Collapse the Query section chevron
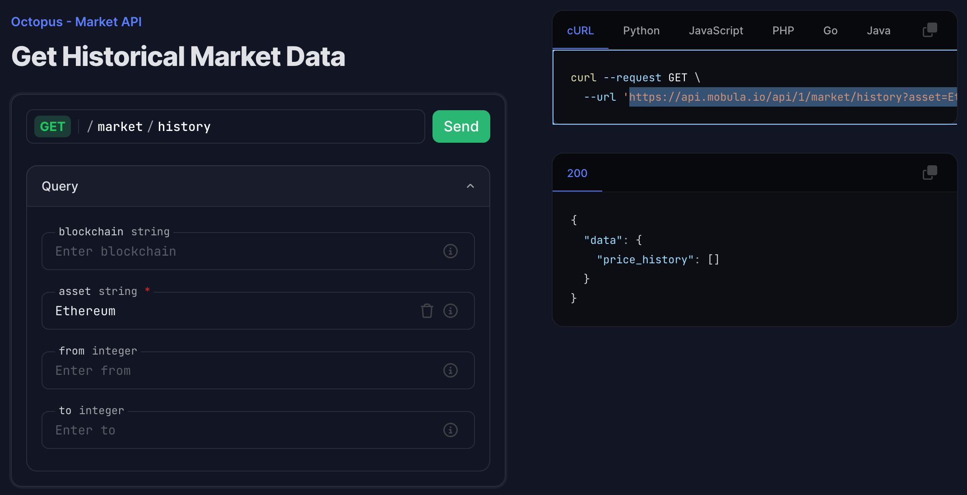Image resolution: width=967 pixels, height=495 pixels. coord(470,186)
